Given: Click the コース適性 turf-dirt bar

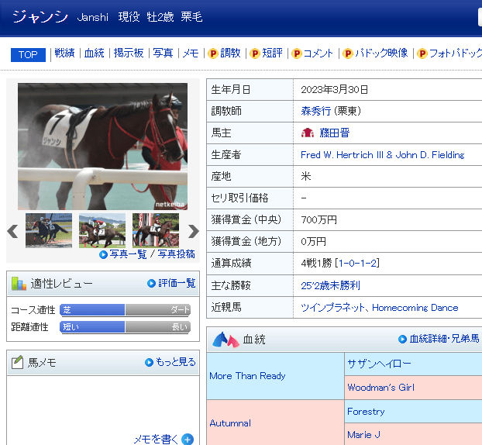Looking at the screenshot, I should tap(125, 309).
